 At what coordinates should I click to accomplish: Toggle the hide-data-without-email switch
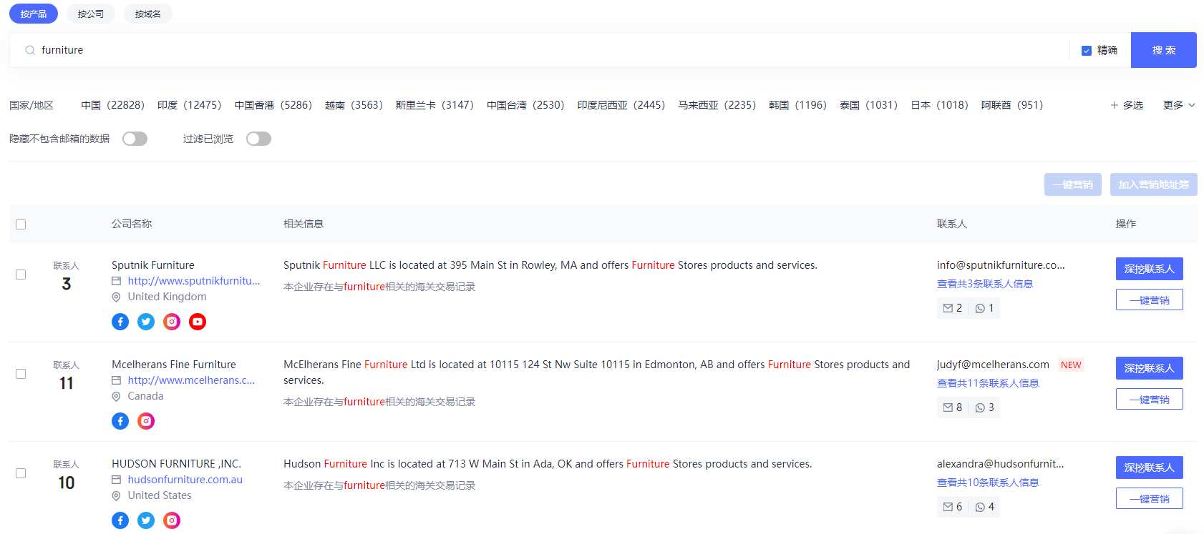pyautogui.click(x=135, y=139)
